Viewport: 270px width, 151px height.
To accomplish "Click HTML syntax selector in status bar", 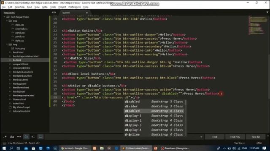I will pyautogui.click(x=259, y=143).
